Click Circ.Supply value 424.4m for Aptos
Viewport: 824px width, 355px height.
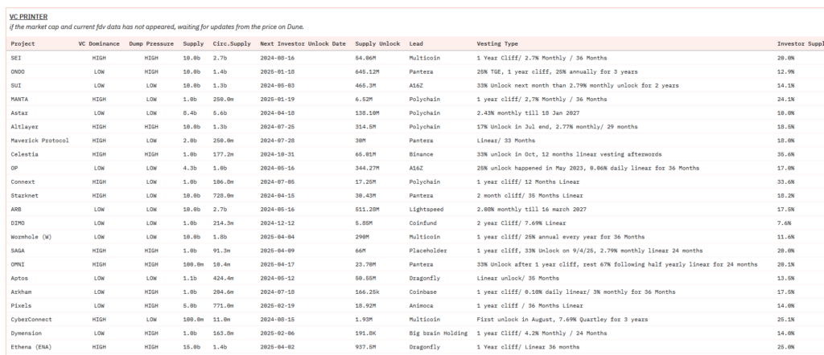224,278
